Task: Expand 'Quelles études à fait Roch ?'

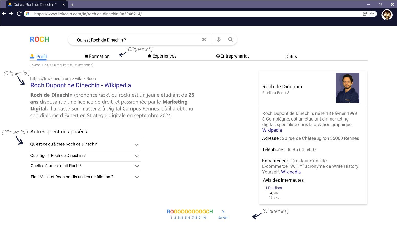Action: click(86, 166)
